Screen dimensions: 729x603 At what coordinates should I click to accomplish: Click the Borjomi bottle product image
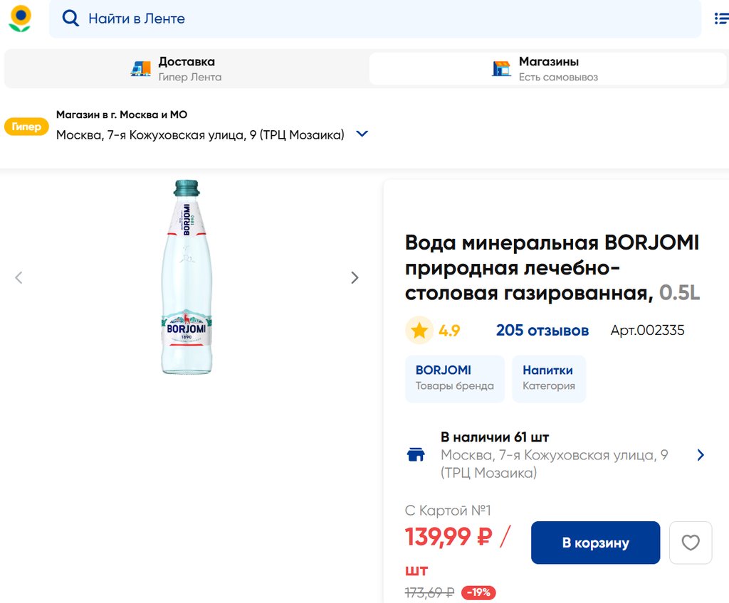tap(187, 277)
